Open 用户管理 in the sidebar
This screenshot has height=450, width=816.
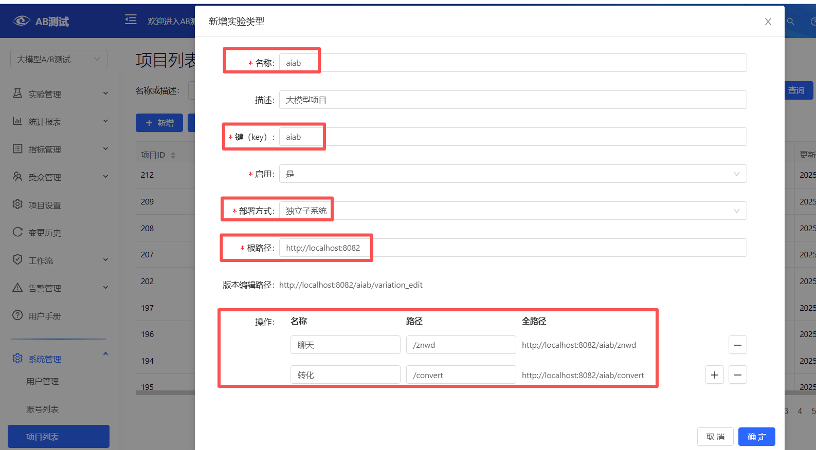[x=43, y=382]
